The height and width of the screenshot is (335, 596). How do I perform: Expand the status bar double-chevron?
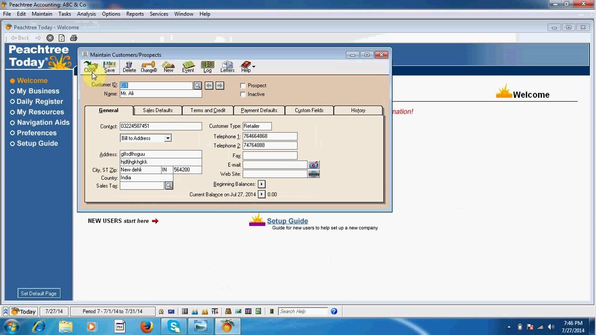coord(6,311)
